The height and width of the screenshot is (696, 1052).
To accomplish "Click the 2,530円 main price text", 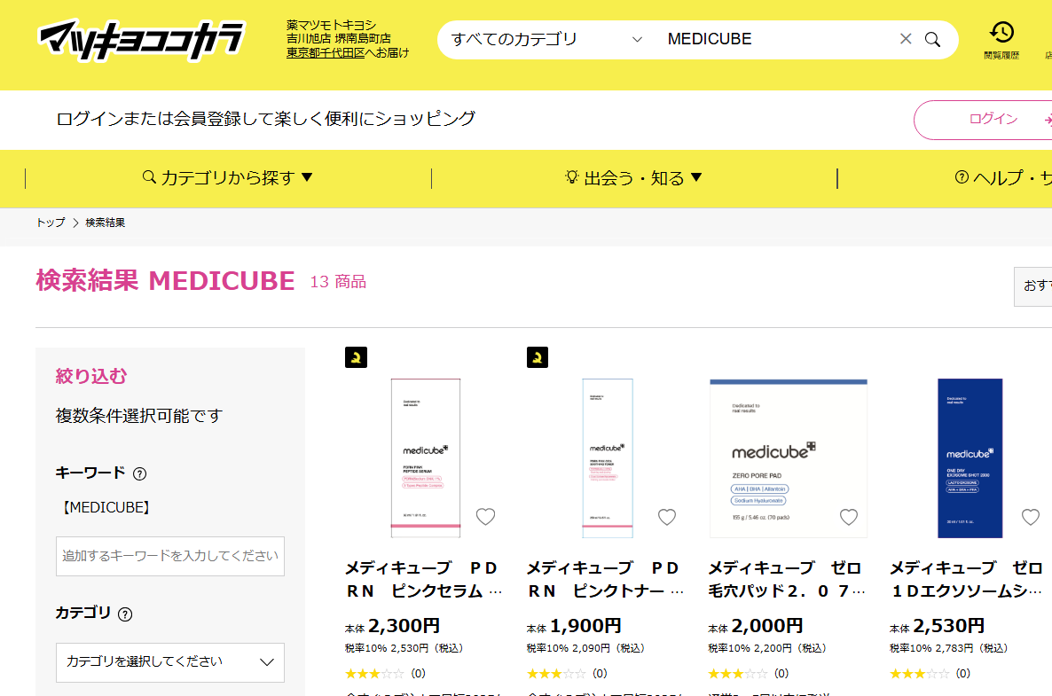I will click(949, 626).
